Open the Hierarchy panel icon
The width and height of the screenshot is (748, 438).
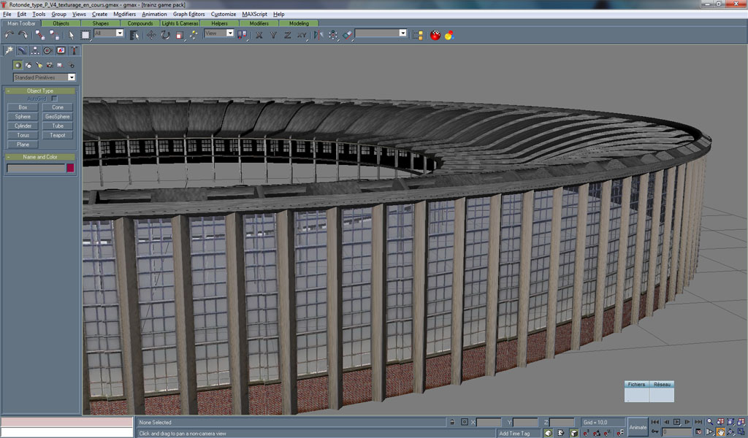tap(34, 51)
